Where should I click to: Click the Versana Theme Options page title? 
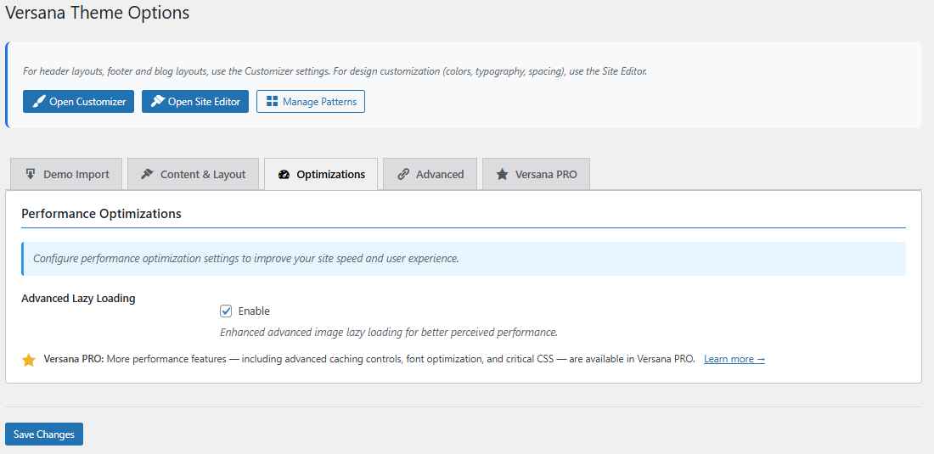[x=97, y=13]
